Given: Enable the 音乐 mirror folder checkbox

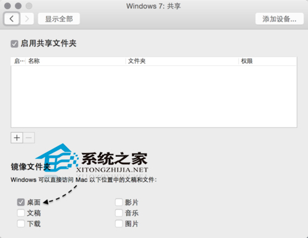Looking at the screenshot, I should (x=119, y=213).
